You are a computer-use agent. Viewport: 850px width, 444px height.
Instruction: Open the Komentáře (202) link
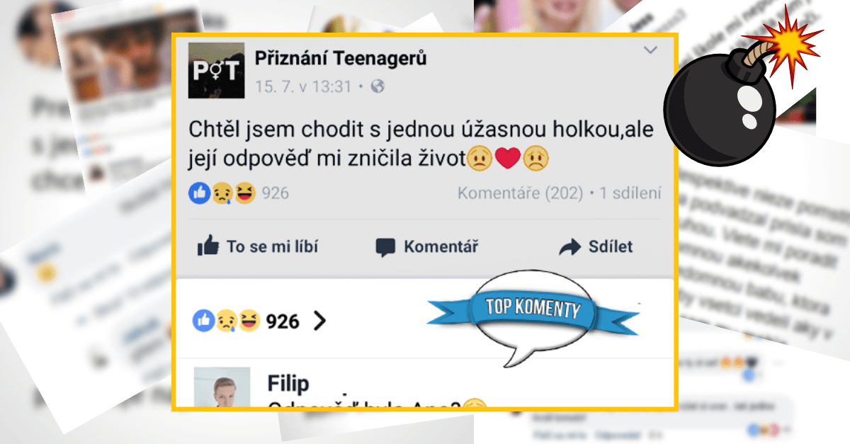(520, 193)
